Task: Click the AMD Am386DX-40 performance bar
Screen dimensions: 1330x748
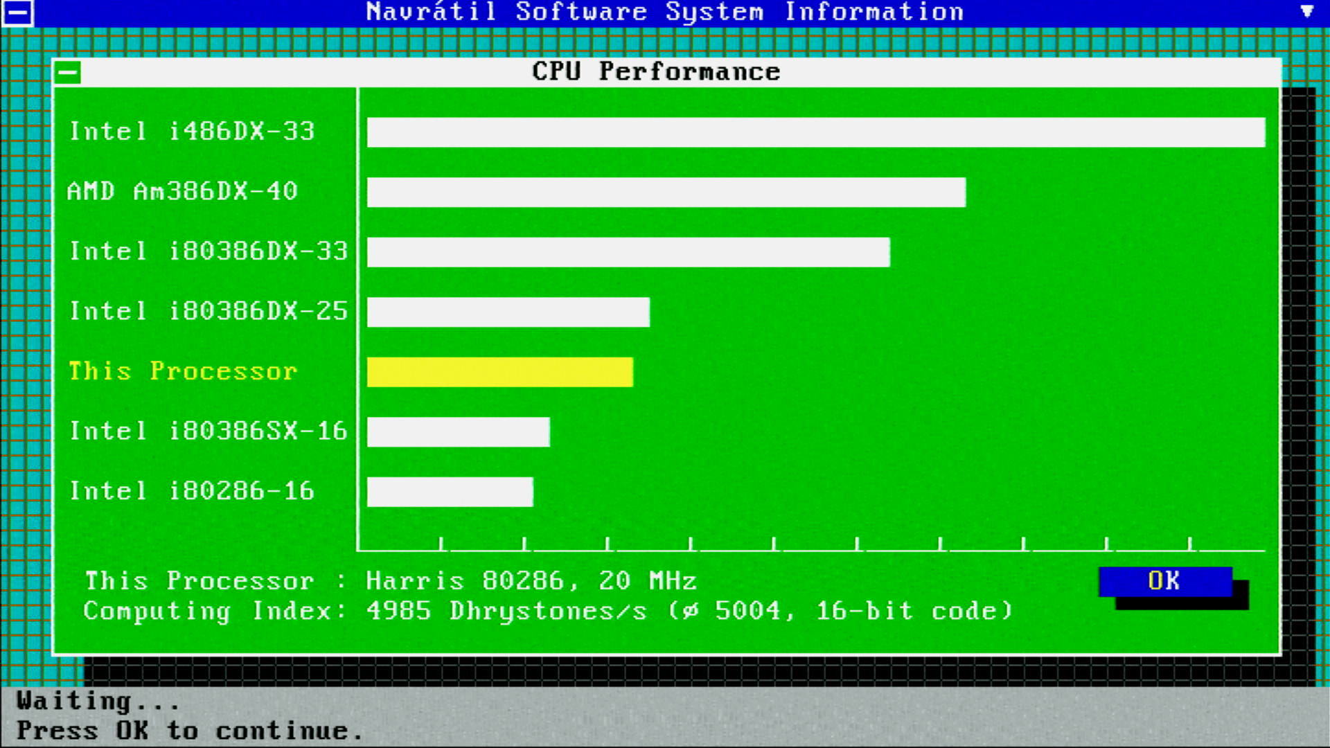Action: click(x=666, y=192)
